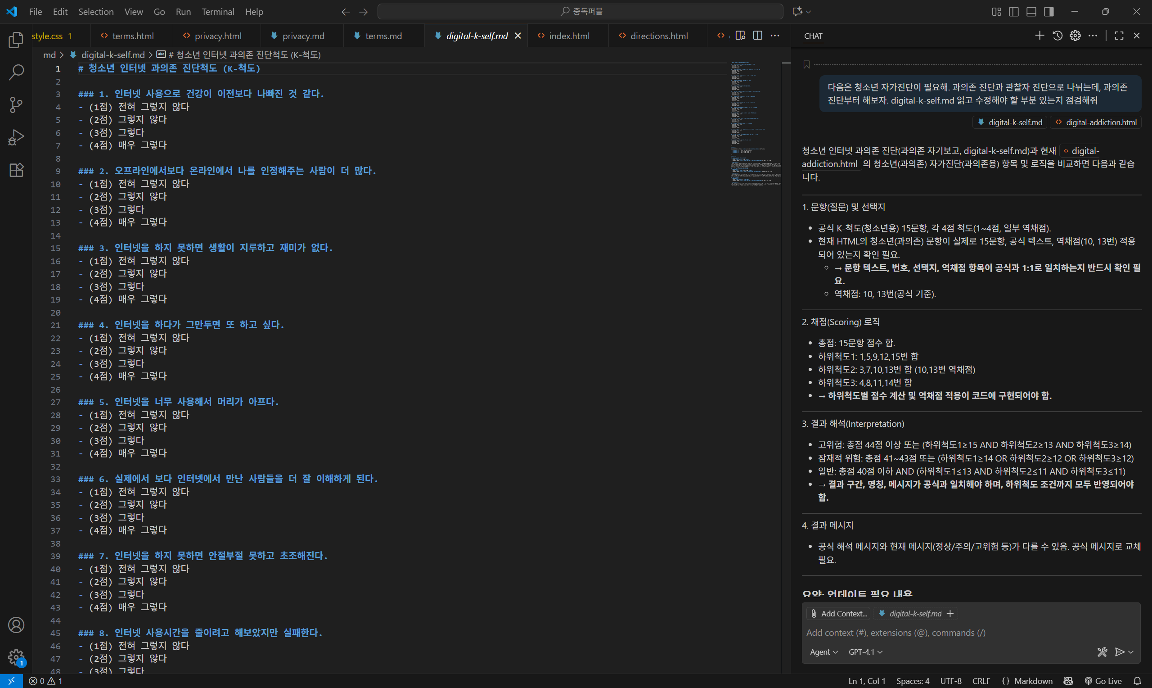This screenshot has width=1152, height=688.
Task: Start a new chat with plus icon
Action: pos(1039,36)
